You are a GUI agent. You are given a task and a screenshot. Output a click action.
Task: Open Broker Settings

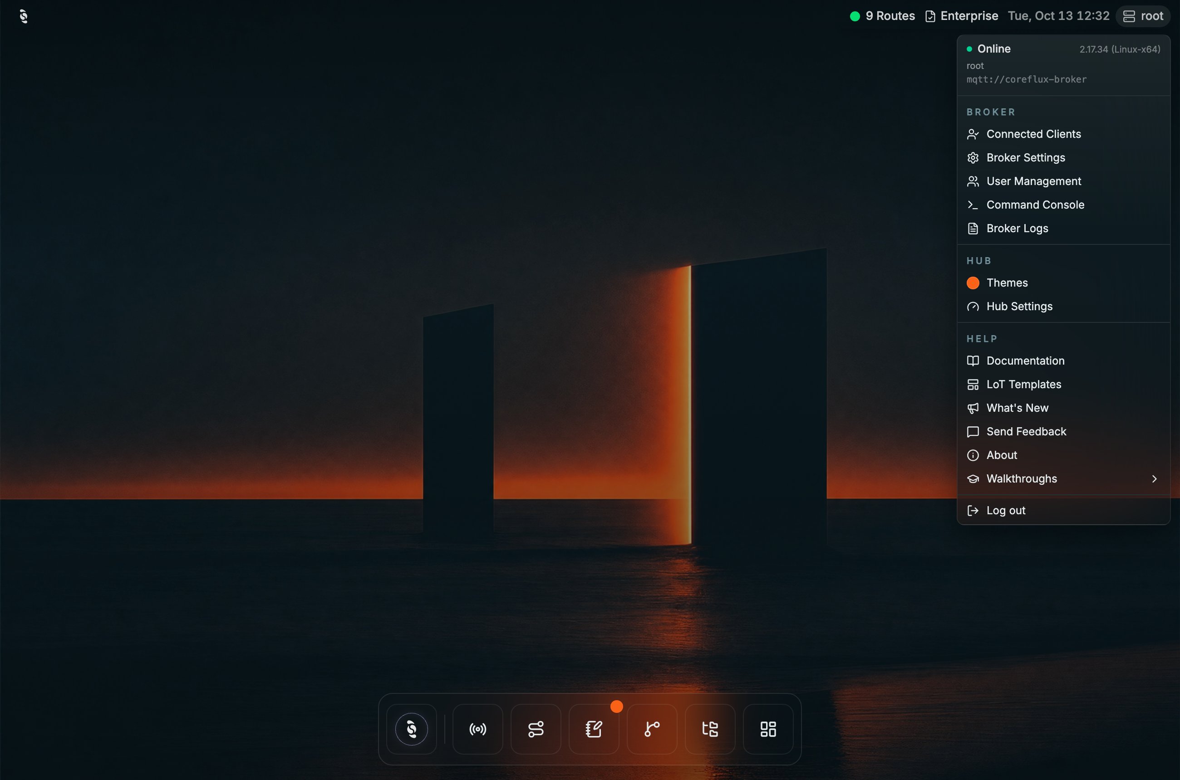1063,158
